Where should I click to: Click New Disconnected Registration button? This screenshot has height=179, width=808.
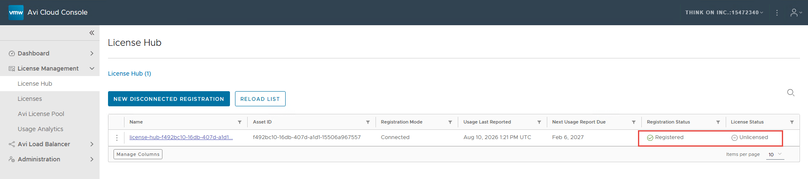click(169, 99)
